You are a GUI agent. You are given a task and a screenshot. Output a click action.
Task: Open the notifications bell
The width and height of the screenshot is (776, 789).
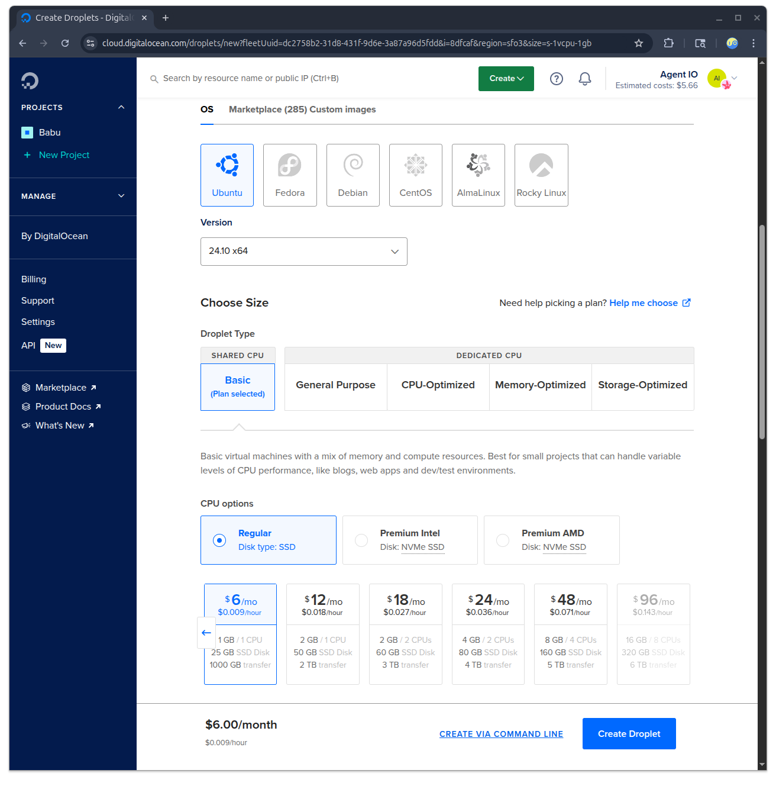click(x=585, y=79)
